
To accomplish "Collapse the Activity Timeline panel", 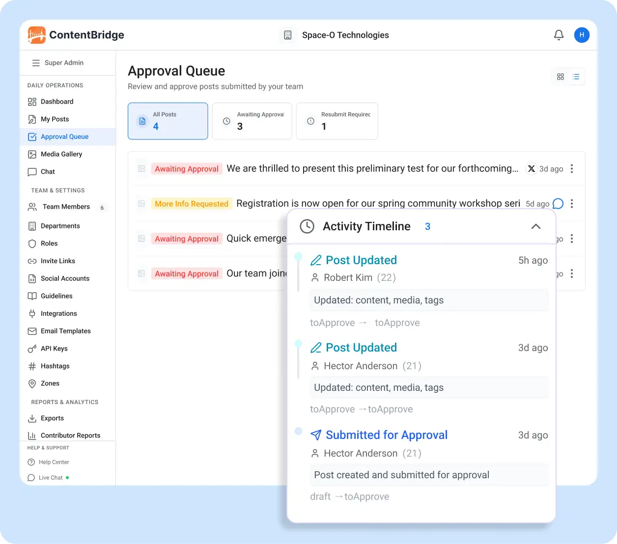I will pyautogui.click(x=535, y=227).
